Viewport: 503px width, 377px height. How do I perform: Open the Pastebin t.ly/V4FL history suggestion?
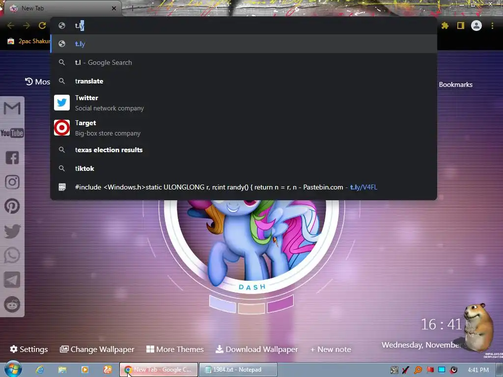244,187
